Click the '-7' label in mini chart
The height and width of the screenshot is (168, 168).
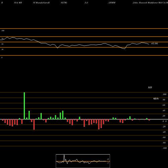point(108,163)
